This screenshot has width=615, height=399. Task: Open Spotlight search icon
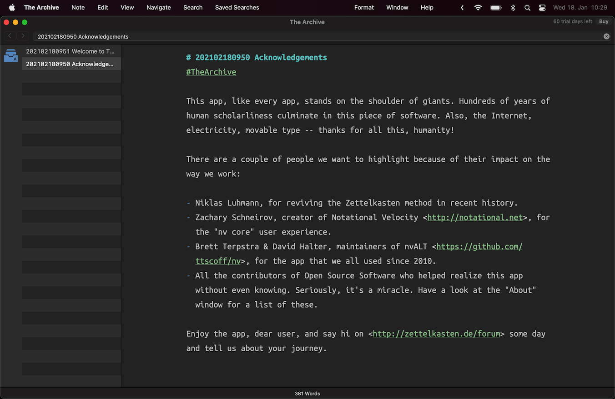click(x=527, y=7)
